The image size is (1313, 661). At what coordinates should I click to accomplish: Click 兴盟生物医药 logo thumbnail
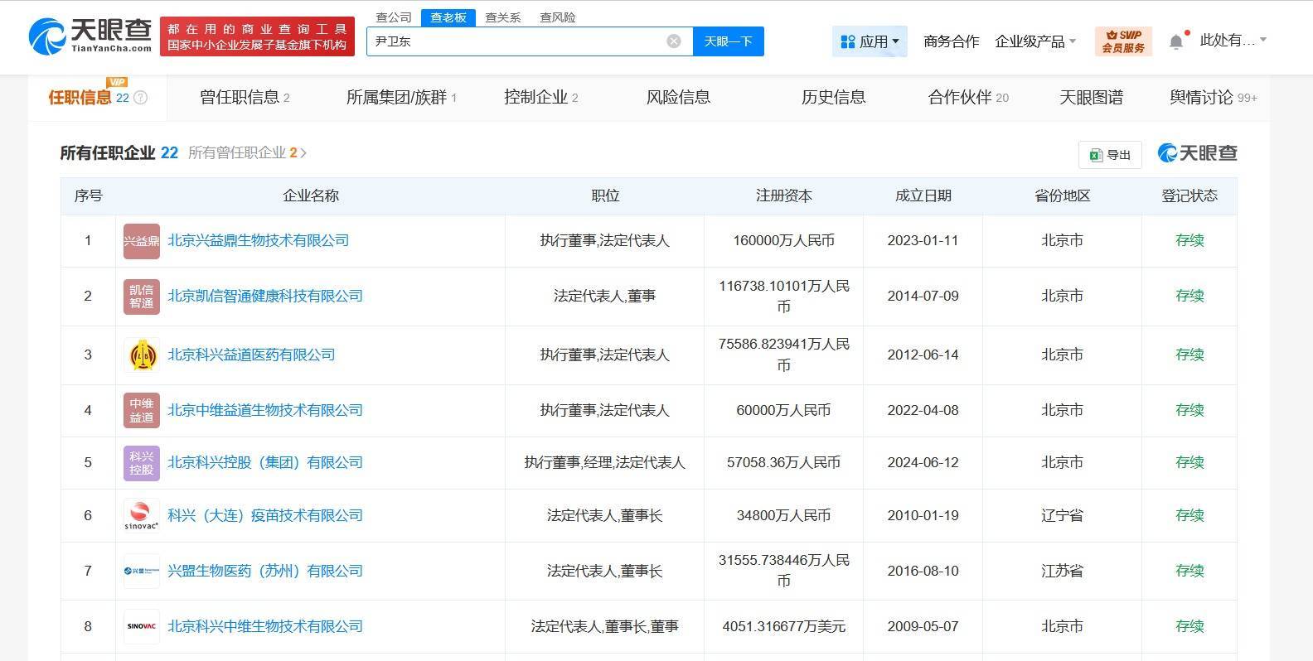(x=142, y=572)
